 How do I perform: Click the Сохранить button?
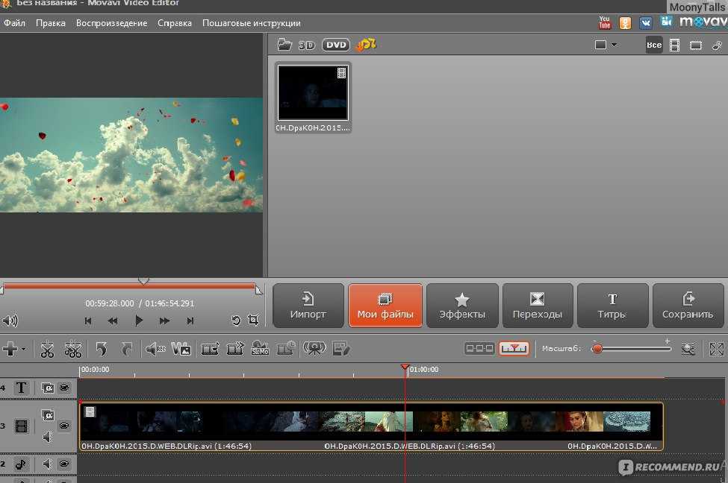[x=688, y=306]
